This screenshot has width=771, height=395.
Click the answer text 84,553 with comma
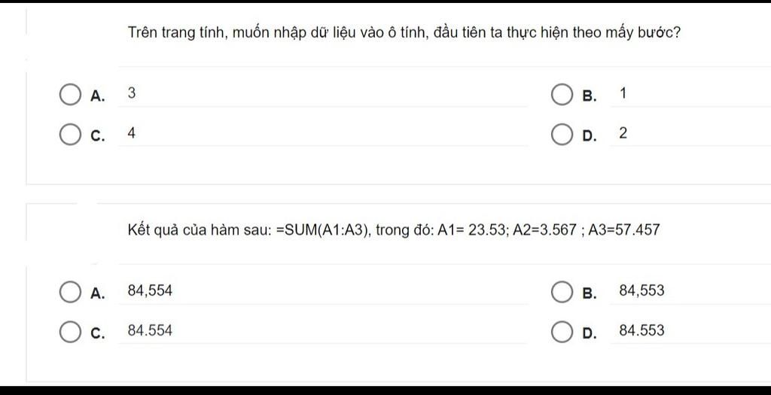click(641, 291)
